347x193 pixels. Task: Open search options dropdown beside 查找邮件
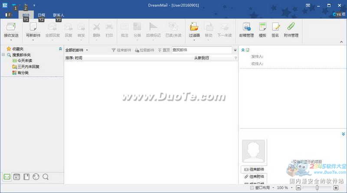point(235,50)
